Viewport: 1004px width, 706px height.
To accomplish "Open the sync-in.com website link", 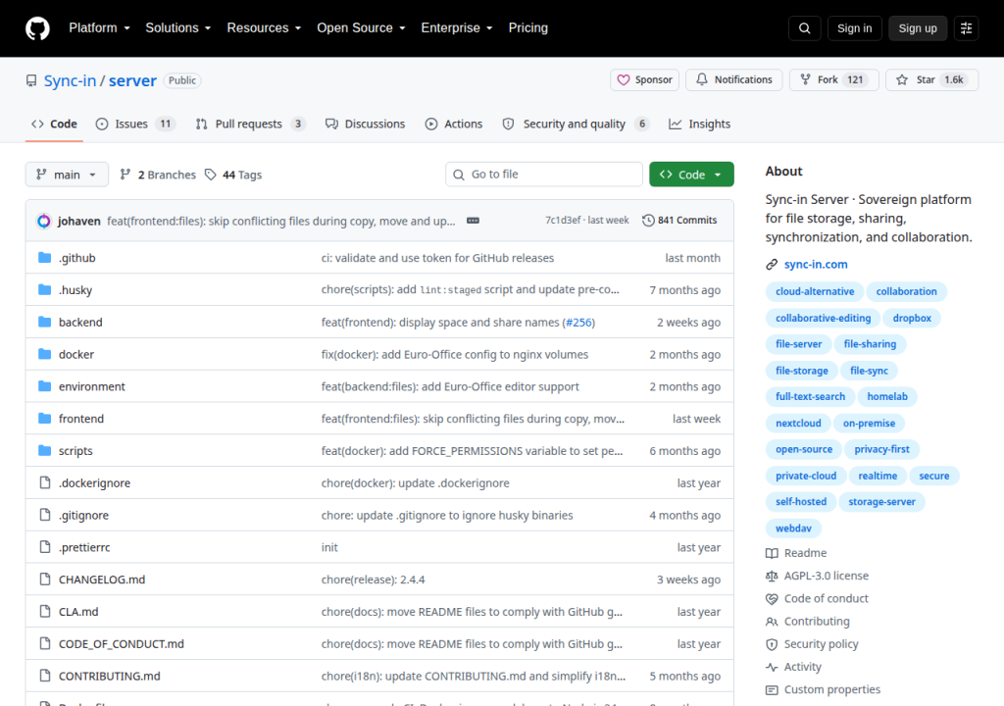I will pos(815,264).
